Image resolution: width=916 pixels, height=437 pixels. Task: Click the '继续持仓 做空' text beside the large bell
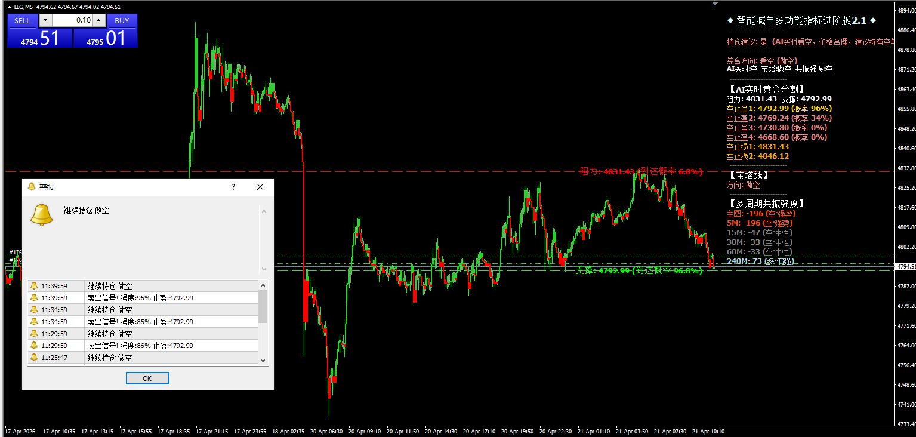click(x=87, y=211)
